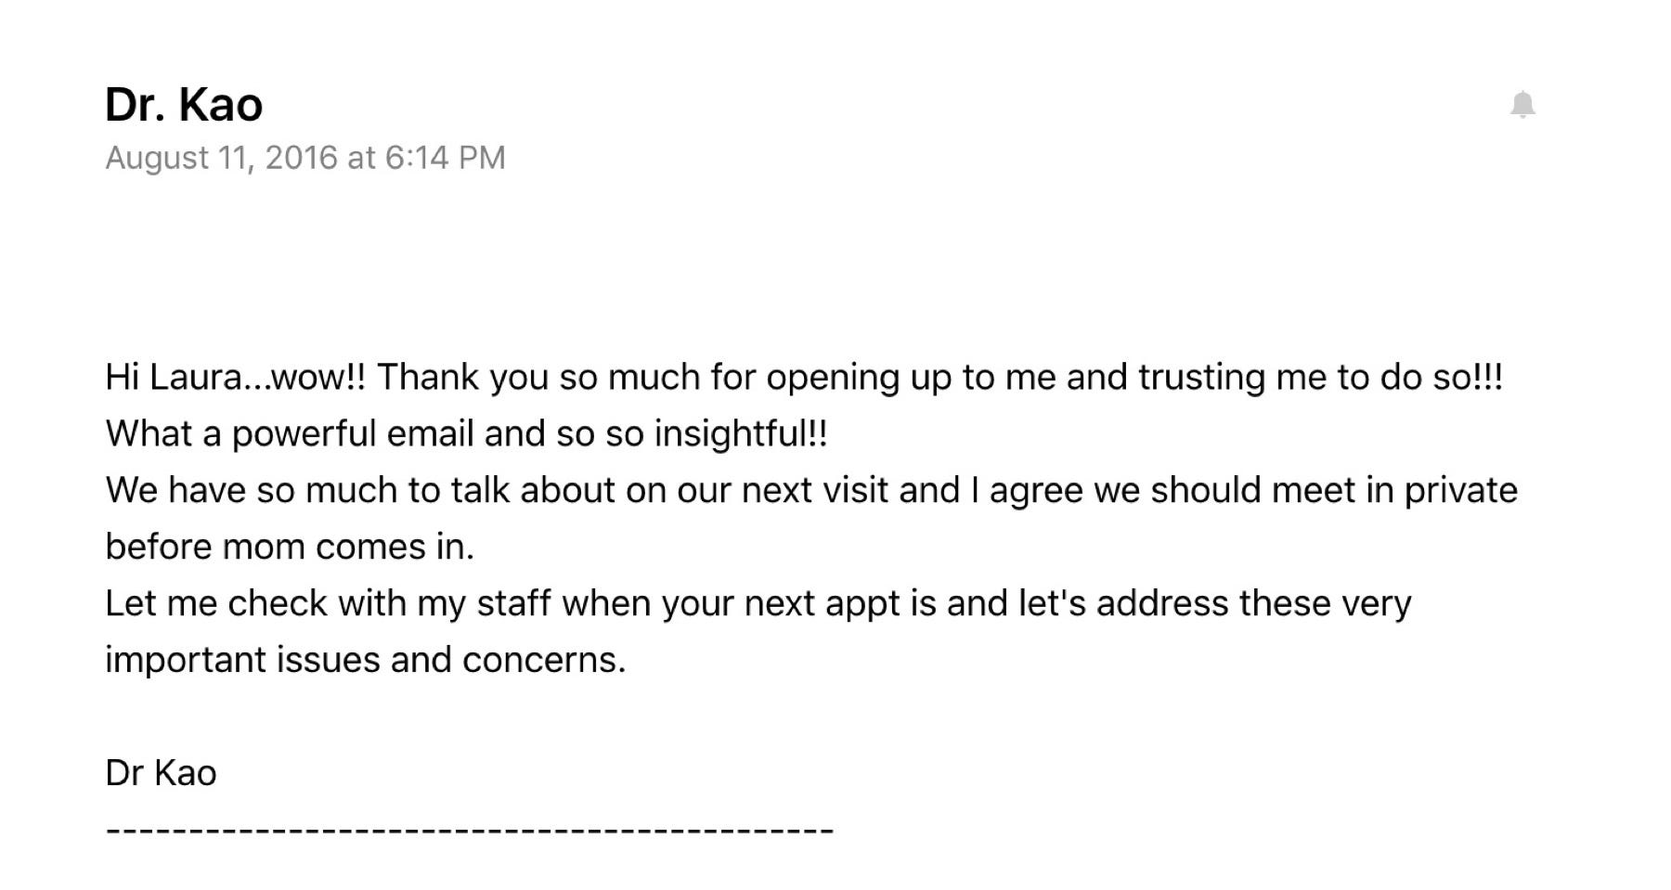The image size is (1671, 890).
Task: Click line starting 'We have so much'
Action: pyautogui.click(x=811, y=490)
